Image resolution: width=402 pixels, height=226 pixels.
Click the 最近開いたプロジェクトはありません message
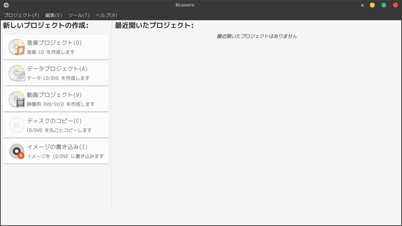pyautogui.click(x=257, y=36)
